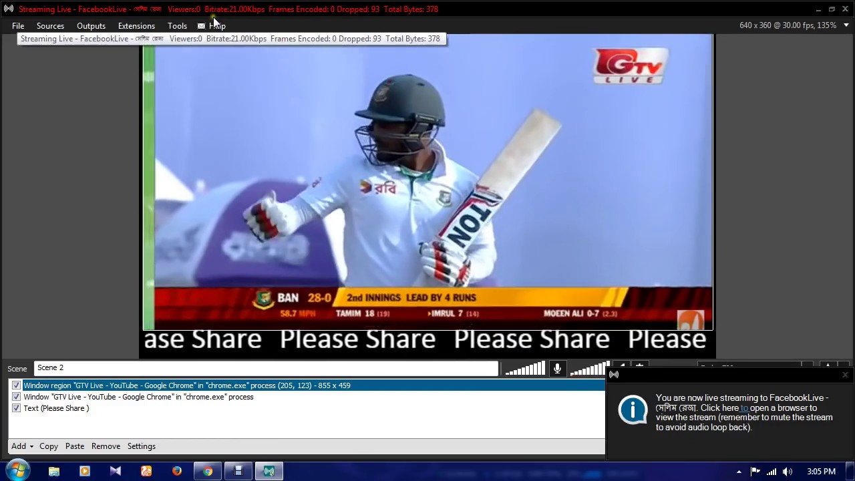Viewport: 855px width, 481px height.
Task: Open the Extensions menu
Action: (x=136, y=26)
